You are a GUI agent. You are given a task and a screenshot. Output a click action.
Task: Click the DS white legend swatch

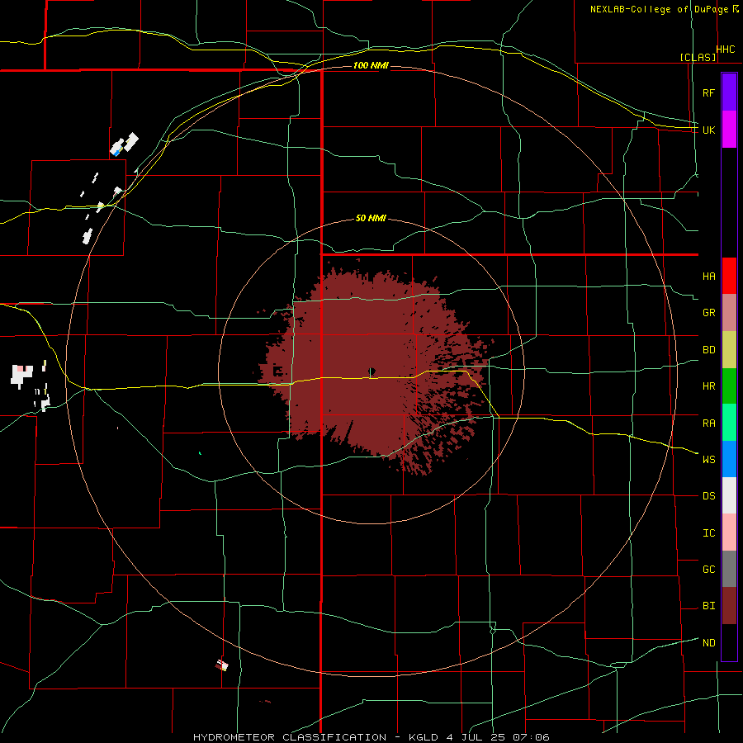pos(729,495)
